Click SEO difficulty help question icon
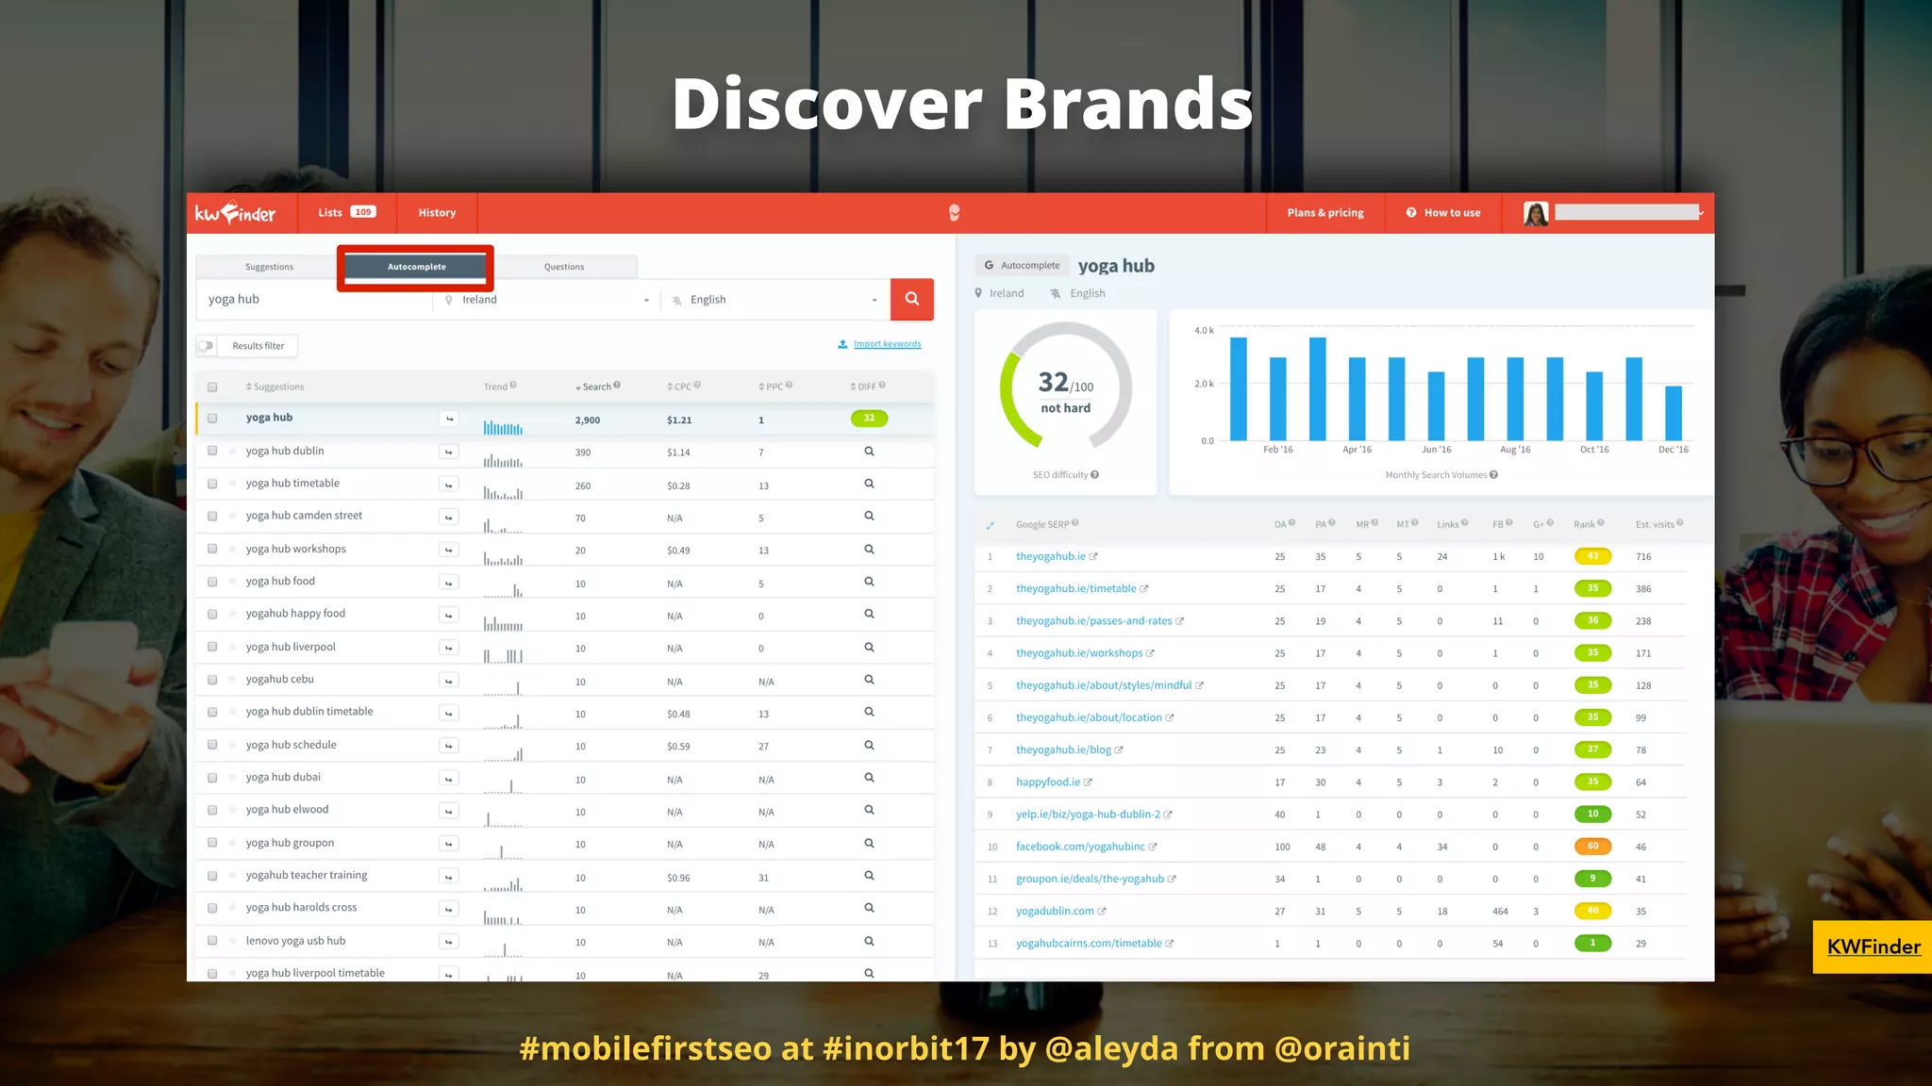Screen dimensions: 1932x1086 1094,475
